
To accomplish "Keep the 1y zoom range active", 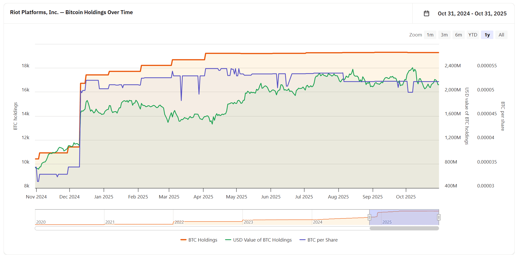I will [x=487, y=35].
